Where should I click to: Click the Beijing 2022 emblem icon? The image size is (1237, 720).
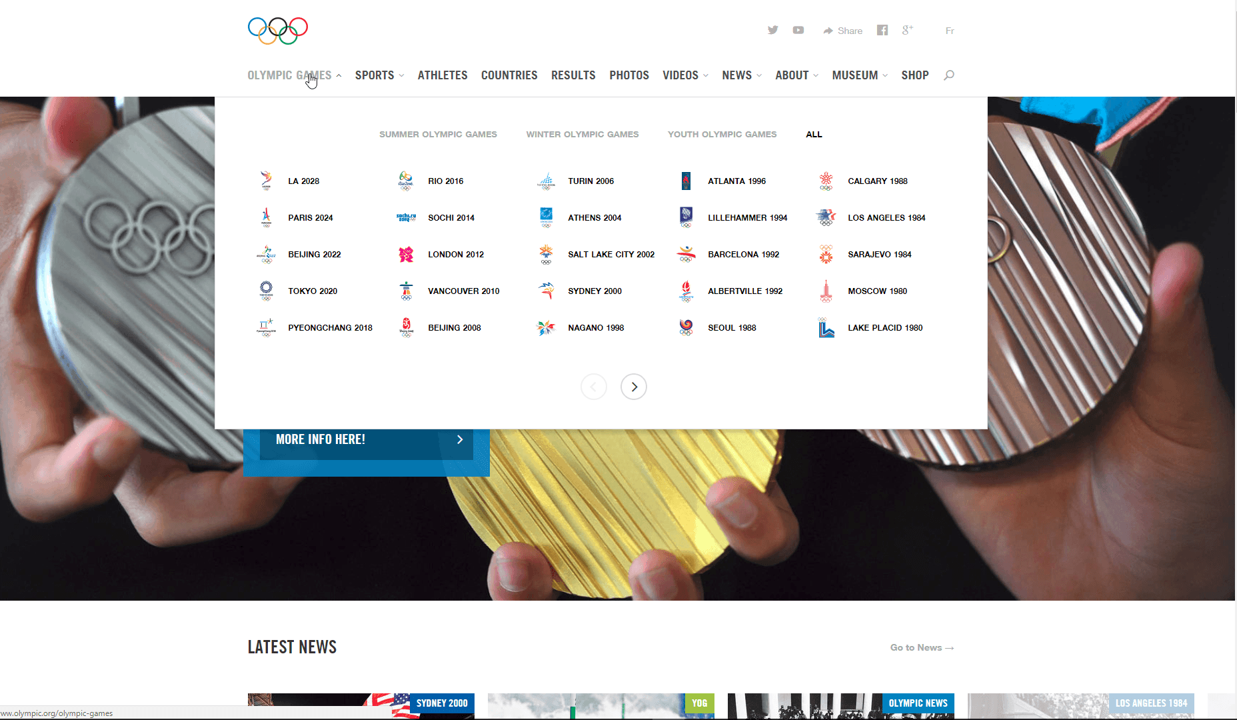(x=267, y=254)
